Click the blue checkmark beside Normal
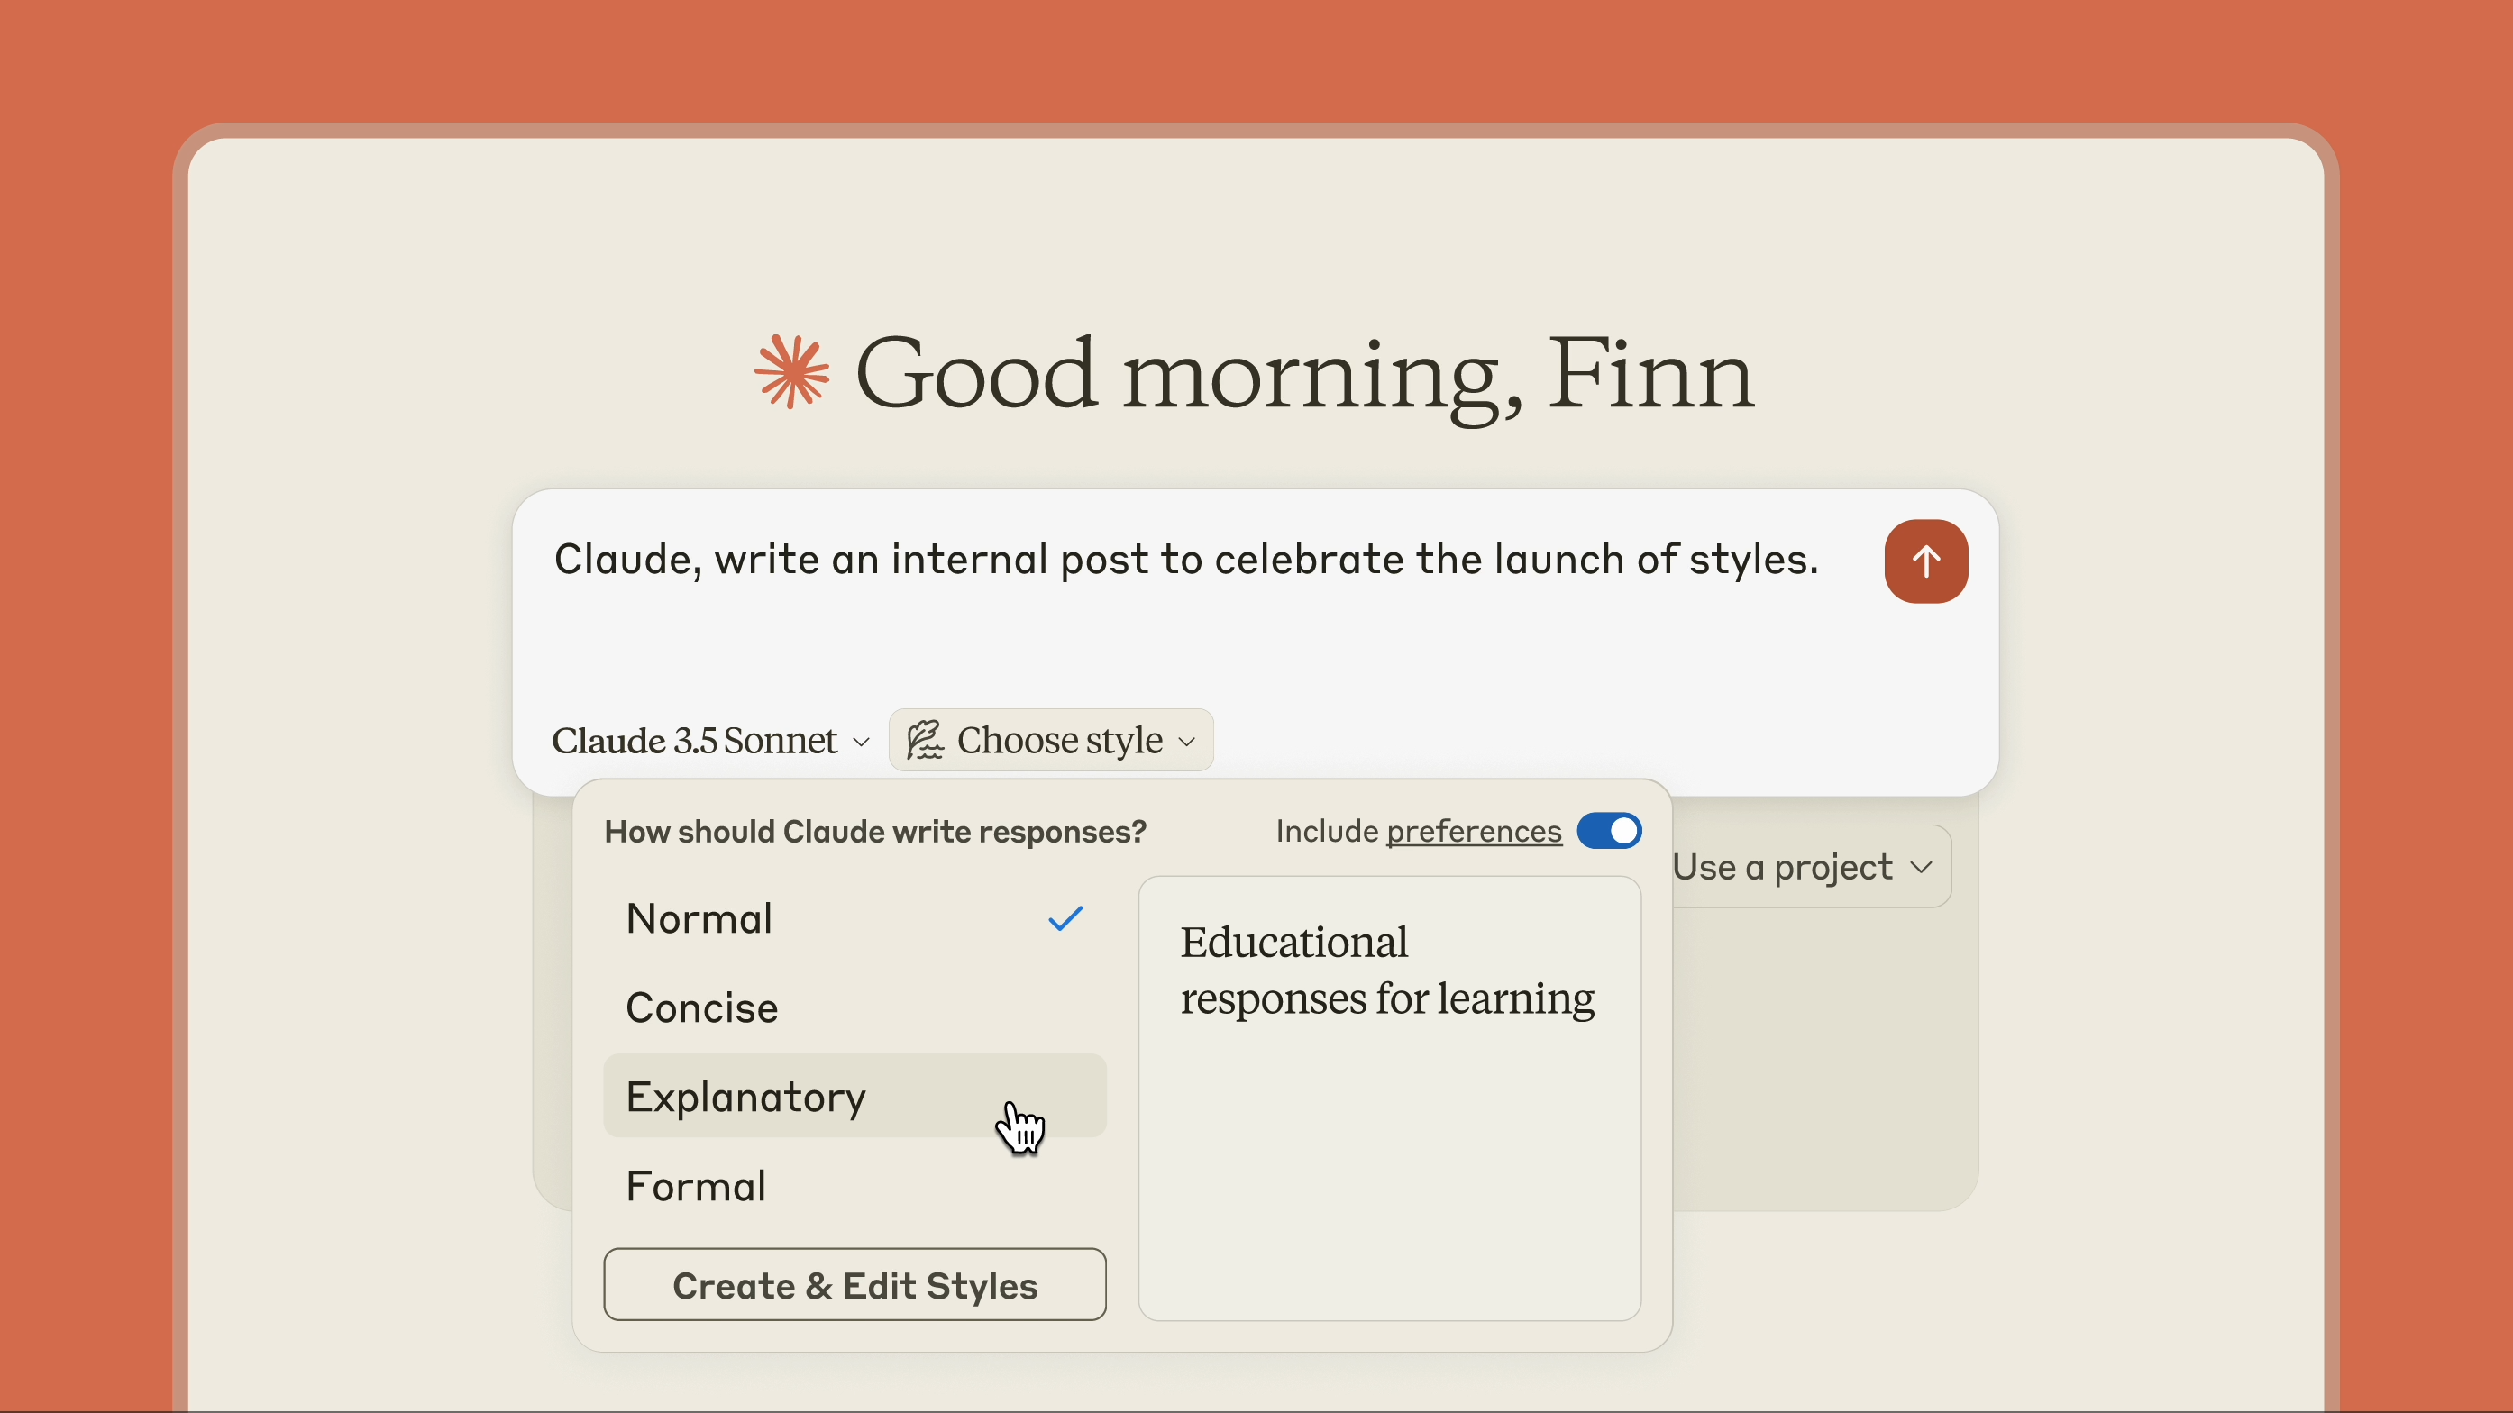Screen dimensions: 2513x1413 1065,917
